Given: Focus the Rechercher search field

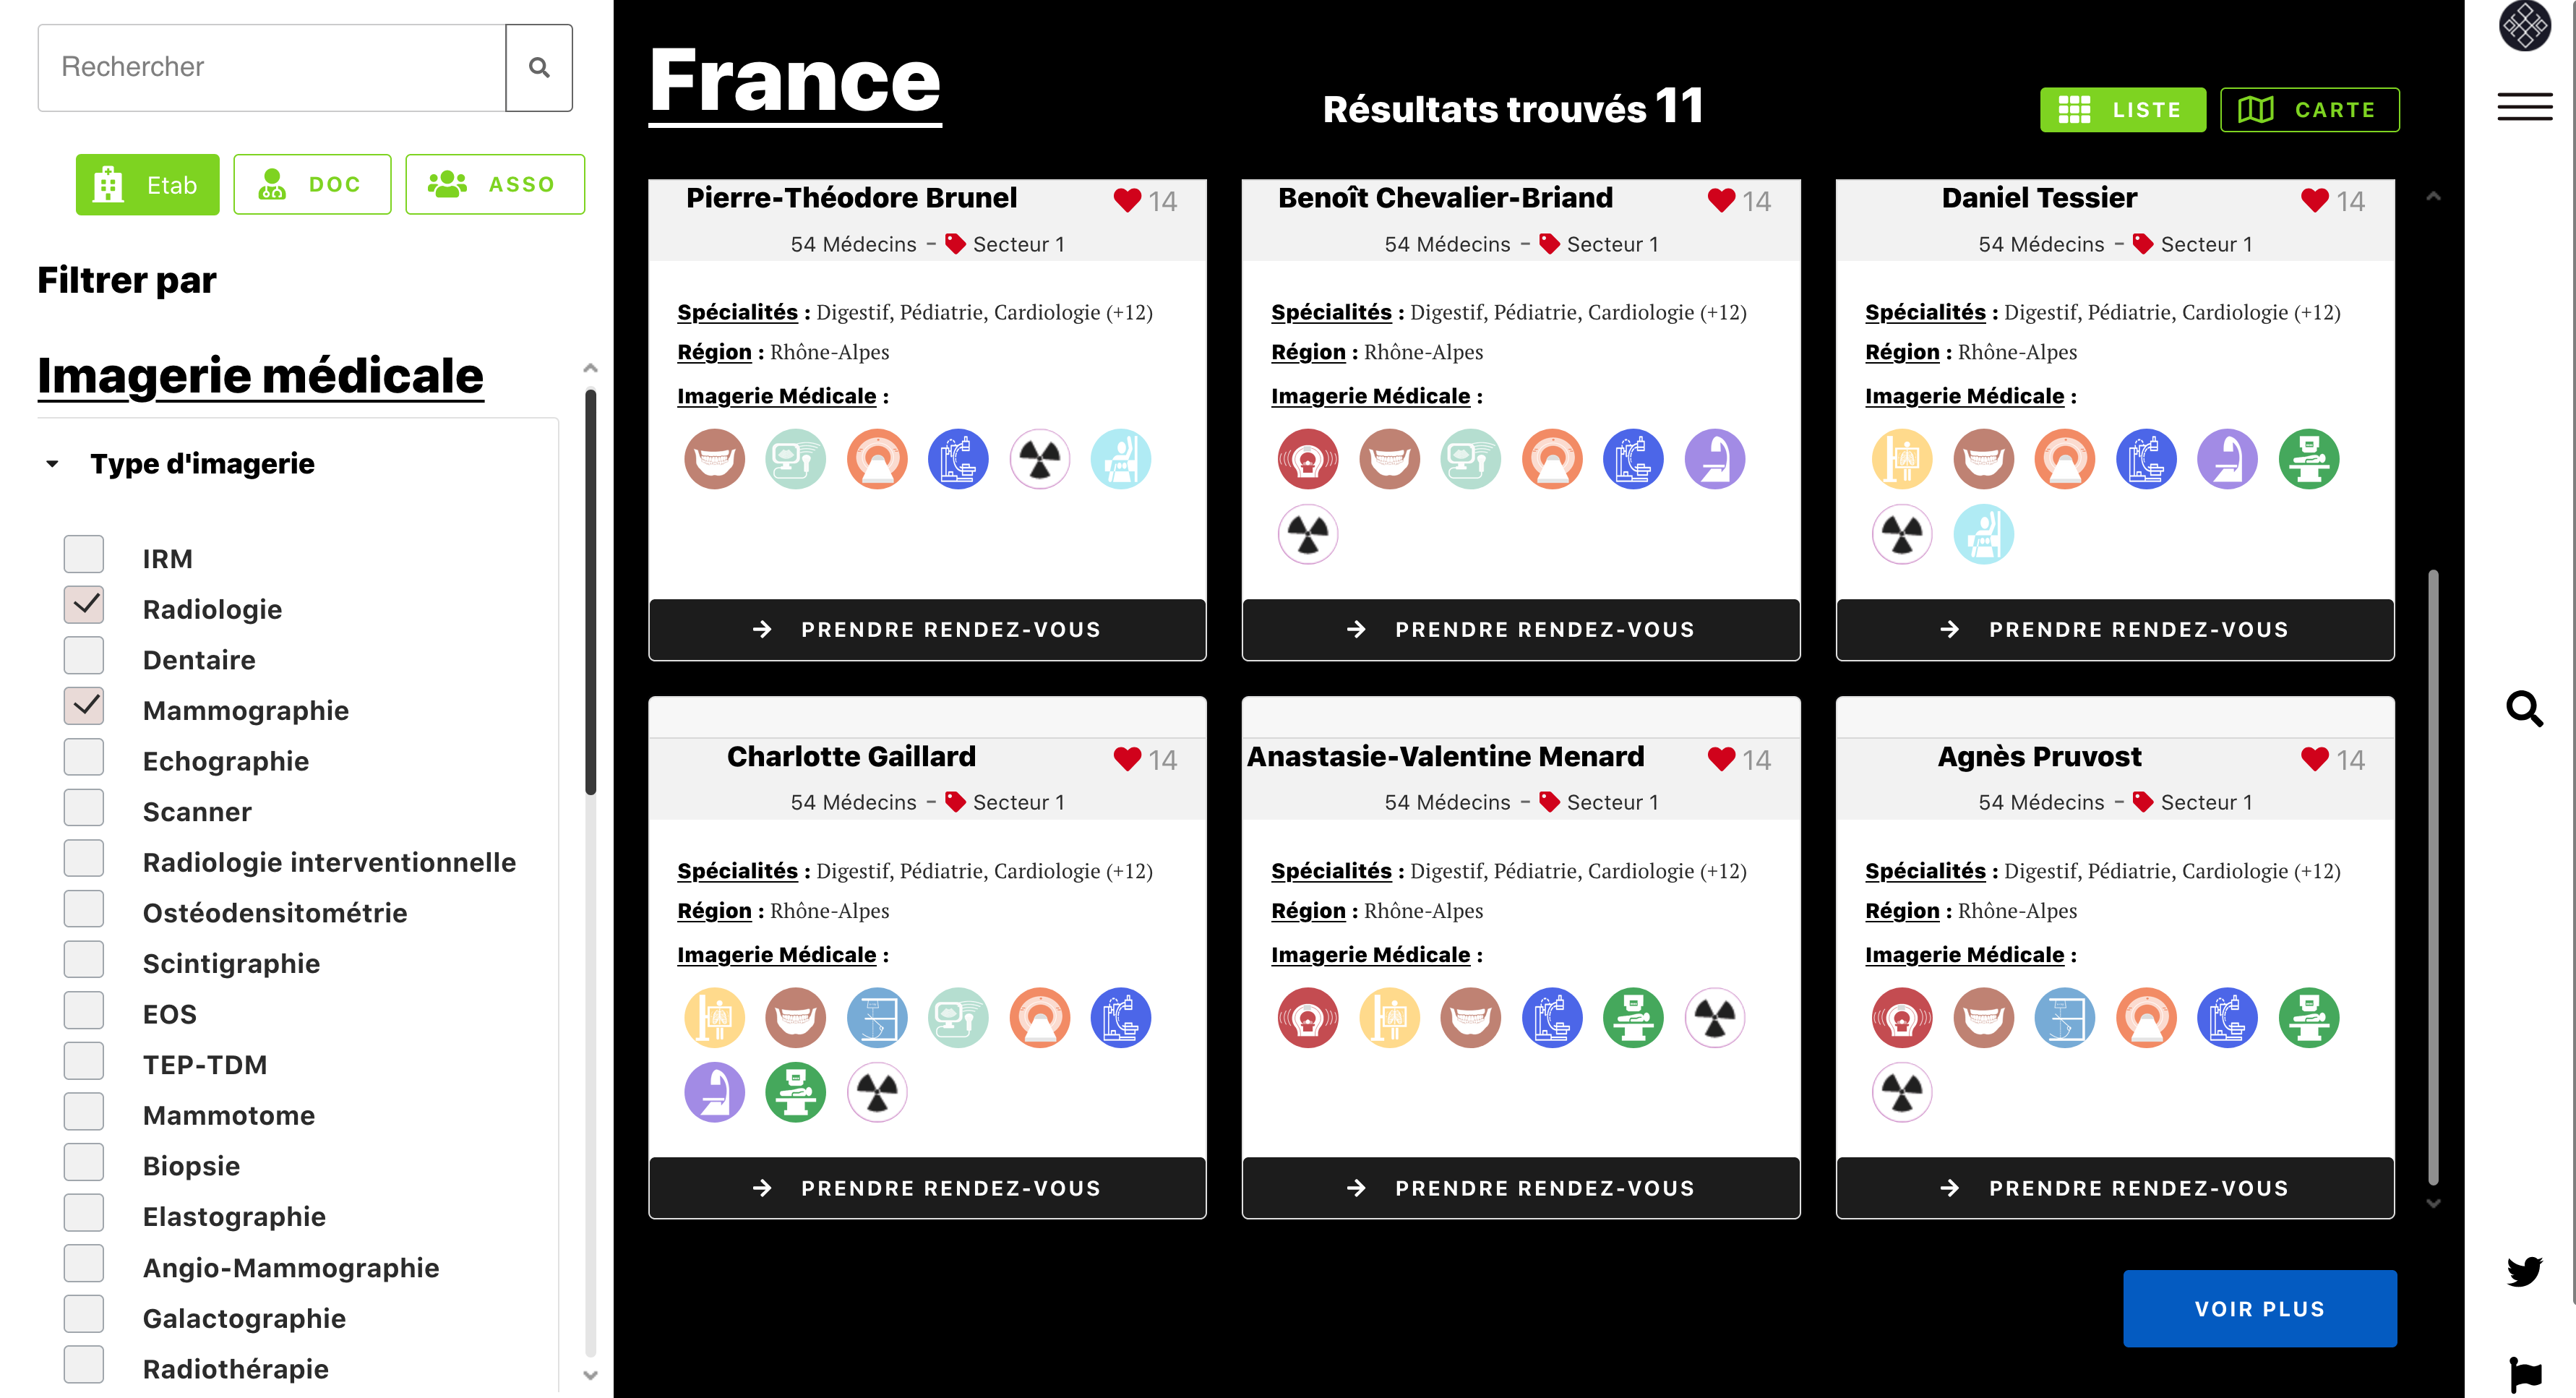Looking at the screenshot, I should click(272, 67).
